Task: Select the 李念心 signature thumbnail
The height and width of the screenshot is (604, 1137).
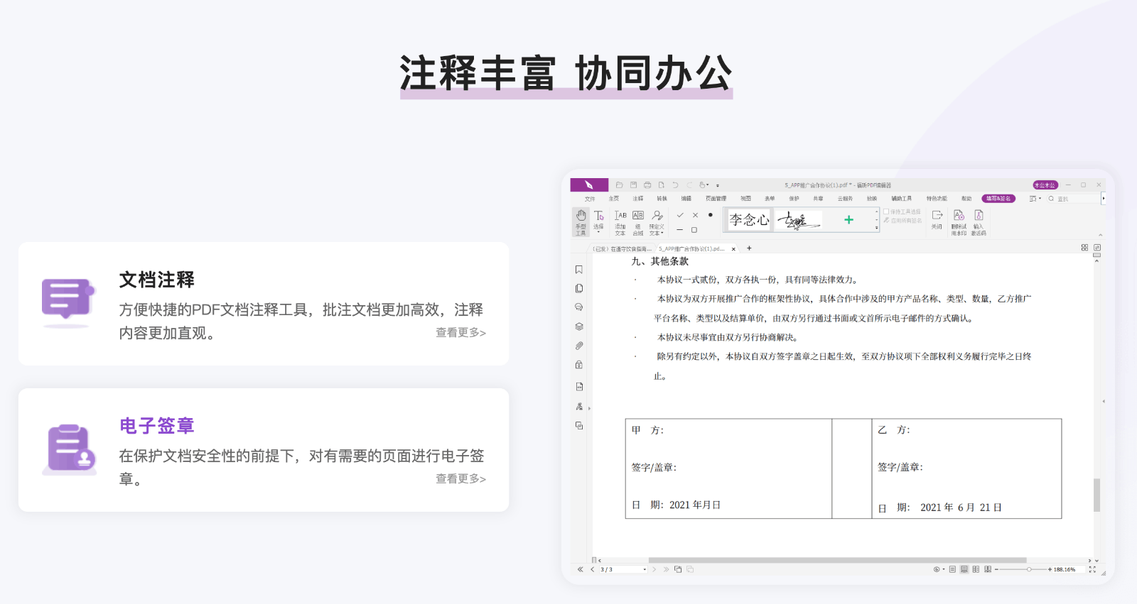Action: (749, 220)
